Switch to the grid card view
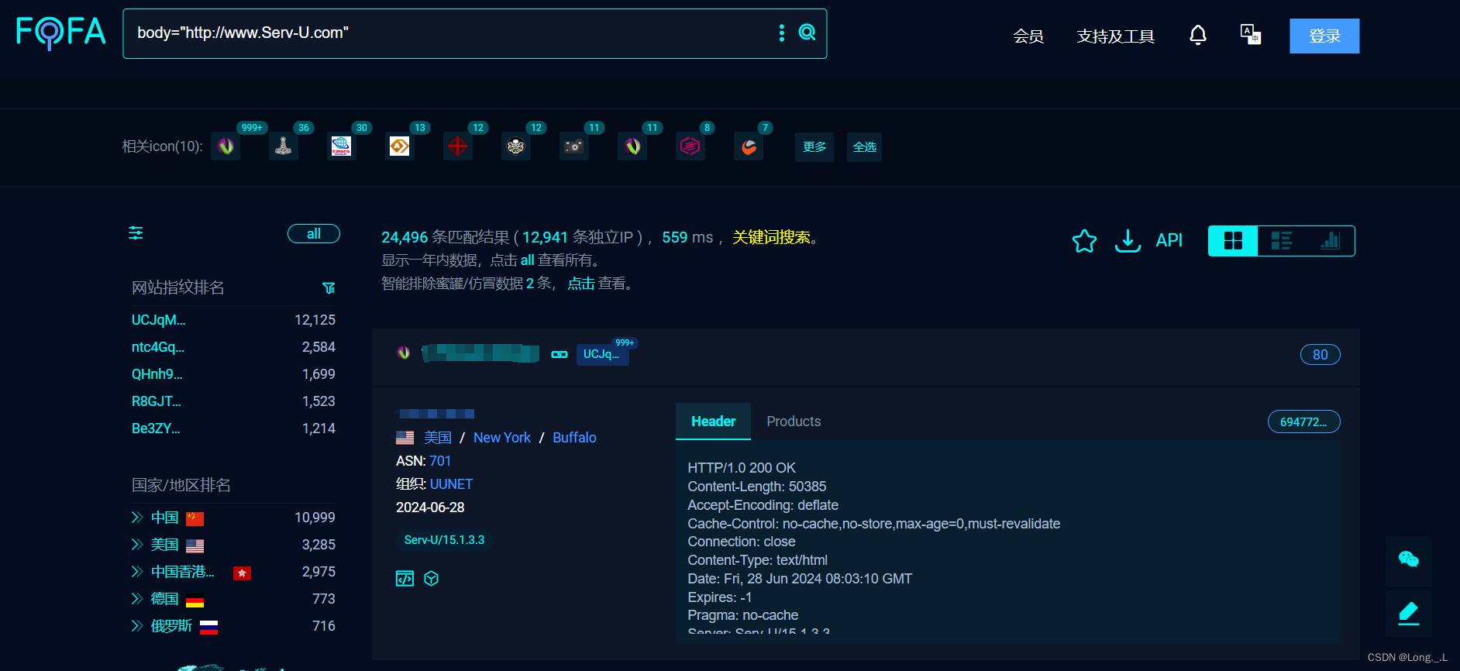 [x=1233, y=241]
